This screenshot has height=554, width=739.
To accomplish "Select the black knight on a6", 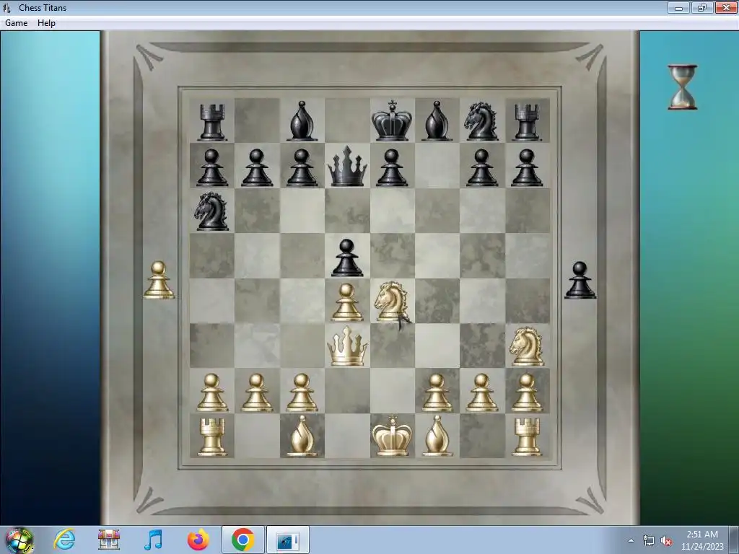I will tap(211, 211).
